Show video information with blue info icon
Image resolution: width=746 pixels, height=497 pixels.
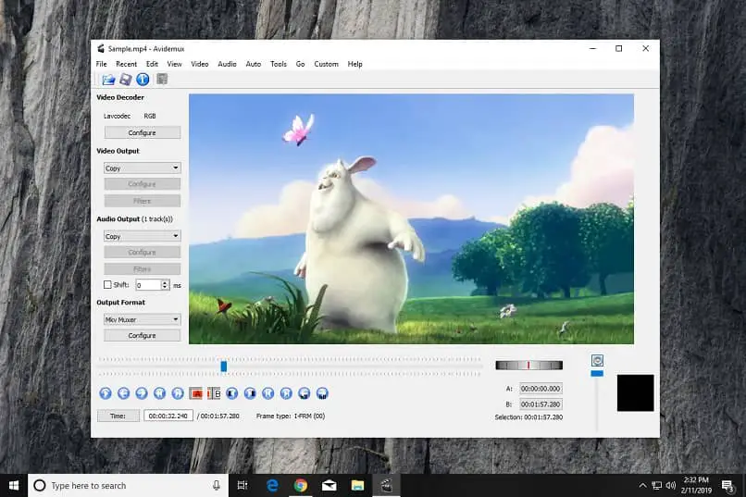143,80
